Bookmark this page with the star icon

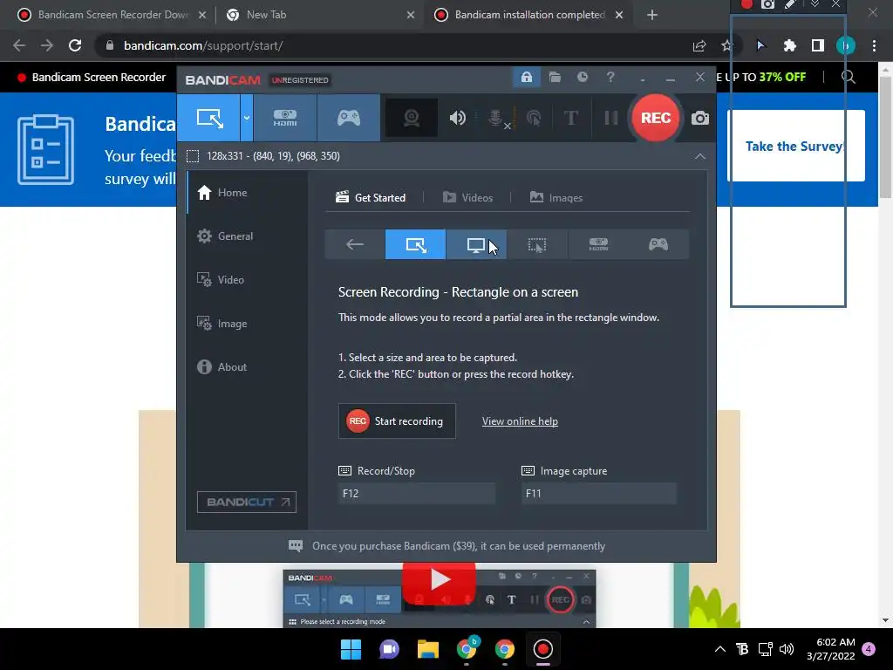click(x=726, y=45)
